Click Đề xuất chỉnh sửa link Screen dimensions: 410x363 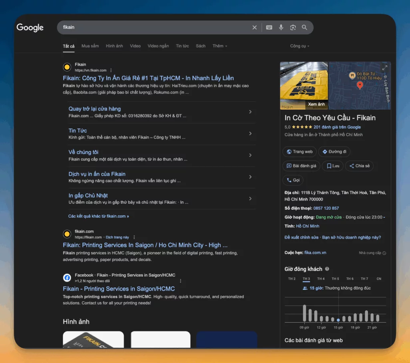pos(301,238)
